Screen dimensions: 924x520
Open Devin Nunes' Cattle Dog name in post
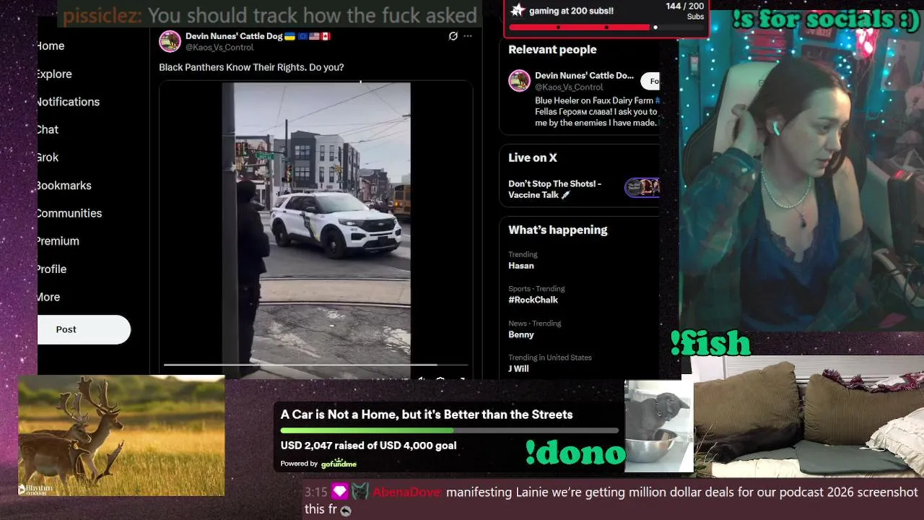(234, 36)
